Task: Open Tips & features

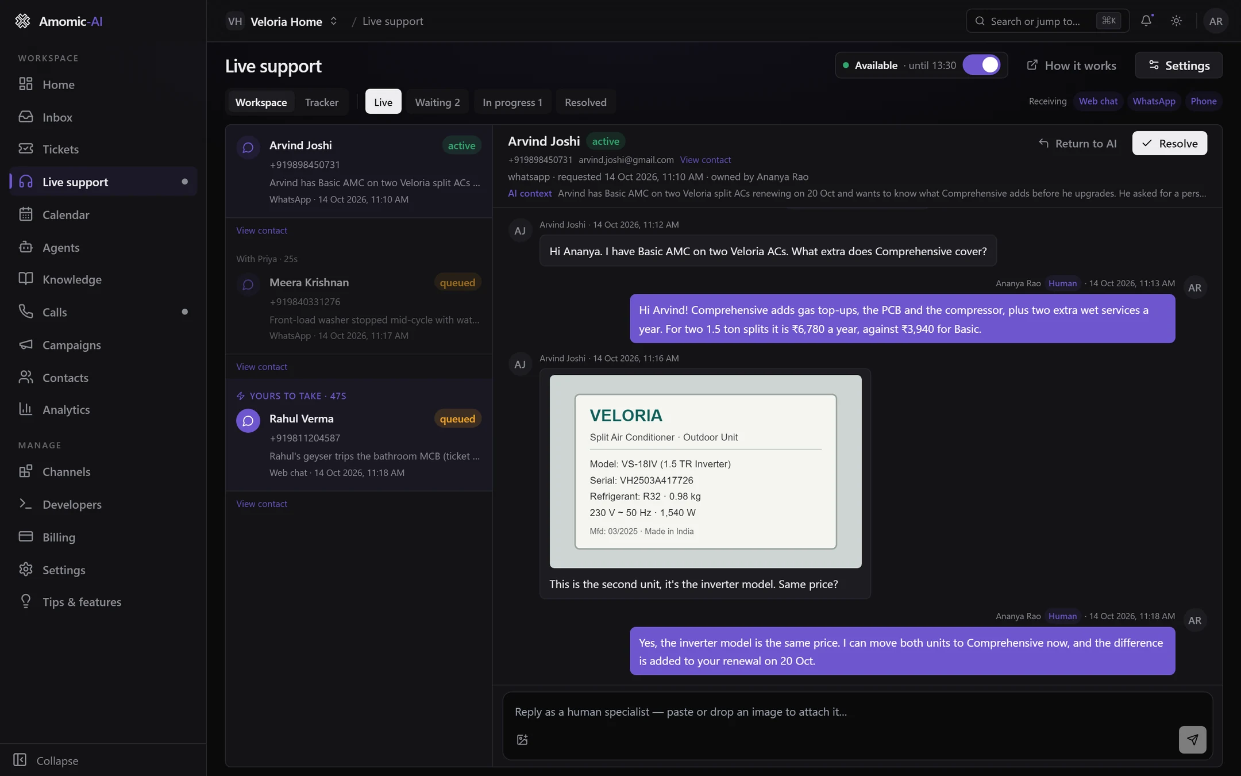Action: pos(103,602)
